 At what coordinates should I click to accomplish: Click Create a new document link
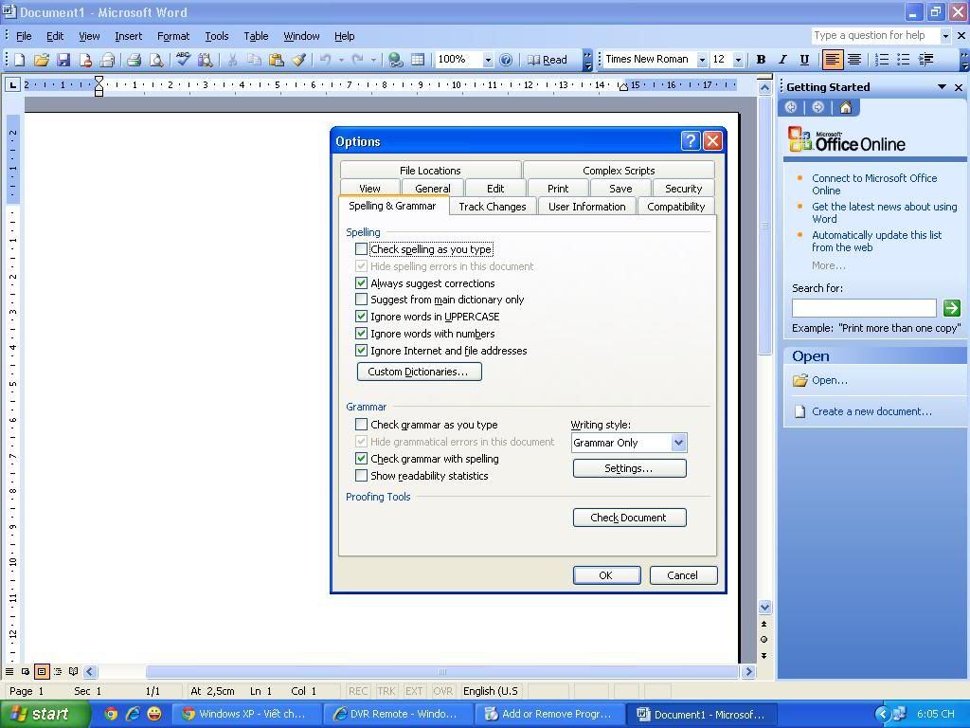871,411
